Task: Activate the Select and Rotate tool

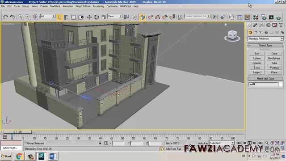Action: coord(97,17)
